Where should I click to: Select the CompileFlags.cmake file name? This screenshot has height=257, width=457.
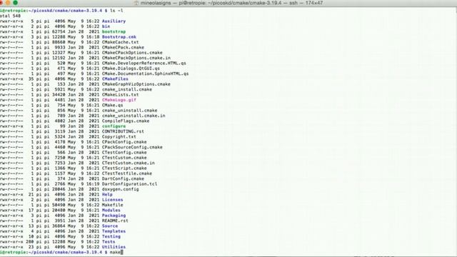click(x=126, y=121)
